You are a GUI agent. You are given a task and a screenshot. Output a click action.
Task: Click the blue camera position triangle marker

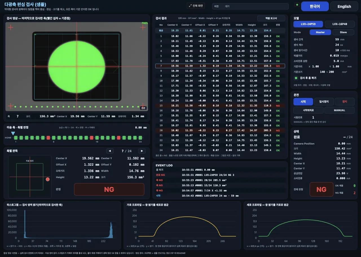pyautogui.click(x=13, y=133)
